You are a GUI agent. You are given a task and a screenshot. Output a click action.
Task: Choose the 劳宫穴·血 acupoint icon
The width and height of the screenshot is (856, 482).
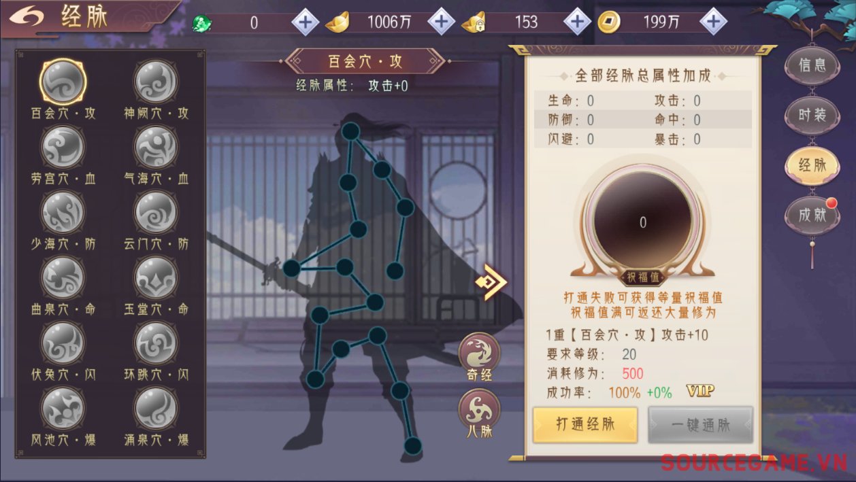pyautogui.click(x=63, y=147)
